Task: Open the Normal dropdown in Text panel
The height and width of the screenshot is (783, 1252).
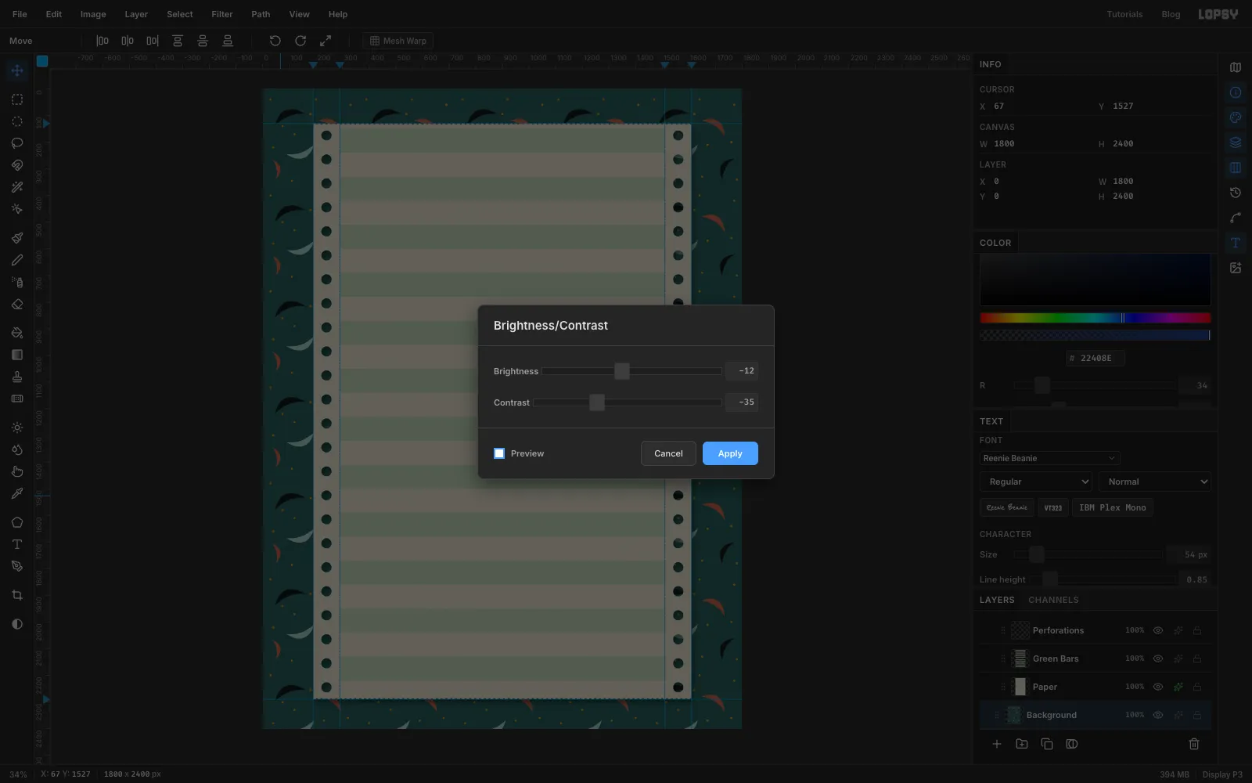Action: click(x=1155, y=482)
